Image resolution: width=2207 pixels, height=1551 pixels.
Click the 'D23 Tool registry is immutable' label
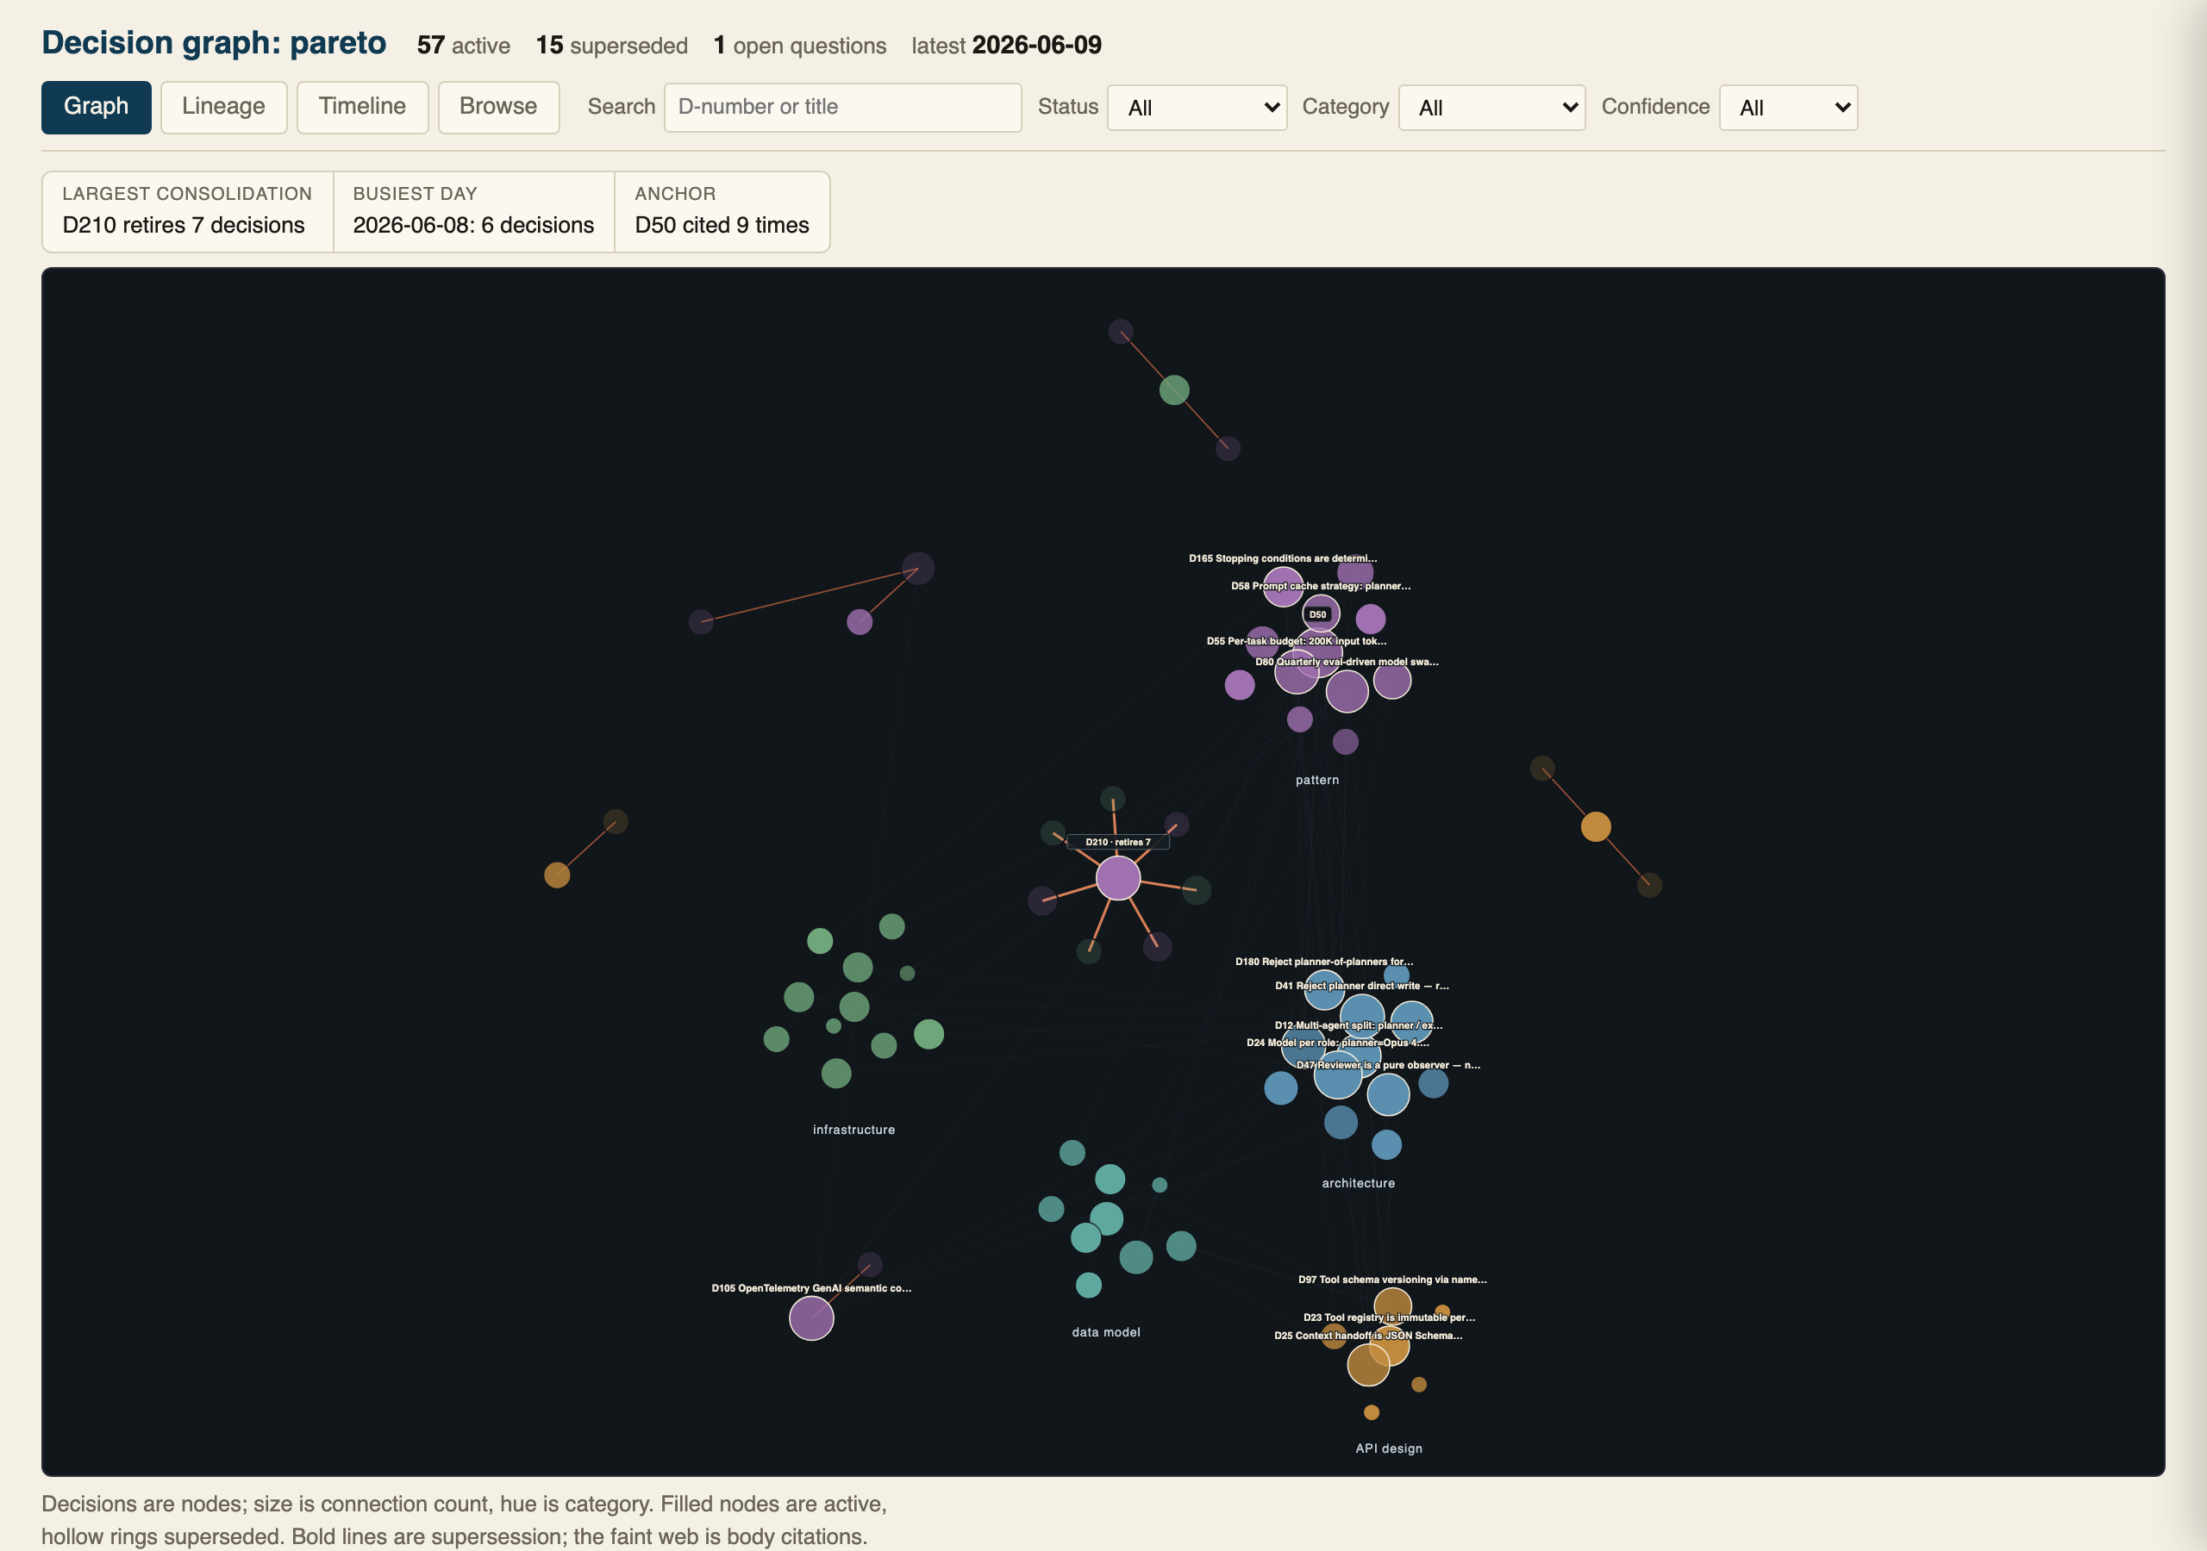(x=1388, y=1317)
